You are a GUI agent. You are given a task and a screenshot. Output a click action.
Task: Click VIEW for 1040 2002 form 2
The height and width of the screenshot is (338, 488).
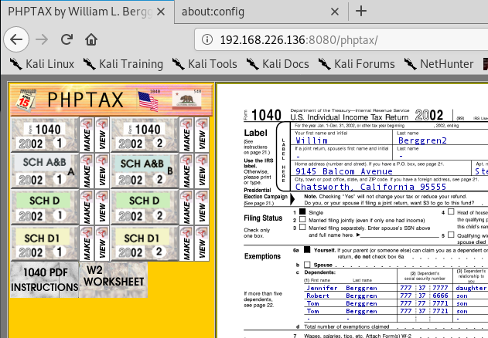point(202,135)
